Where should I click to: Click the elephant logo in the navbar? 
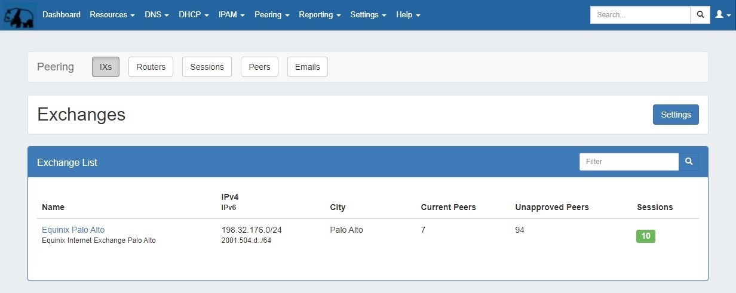coord(19,16)
